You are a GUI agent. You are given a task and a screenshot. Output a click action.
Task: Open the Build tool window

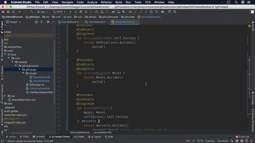(109, 137)
